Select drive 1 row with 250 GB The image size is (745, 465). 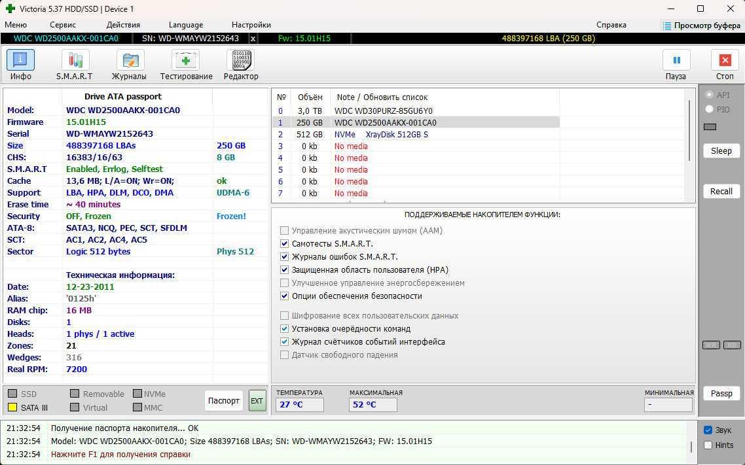point(416,122)
